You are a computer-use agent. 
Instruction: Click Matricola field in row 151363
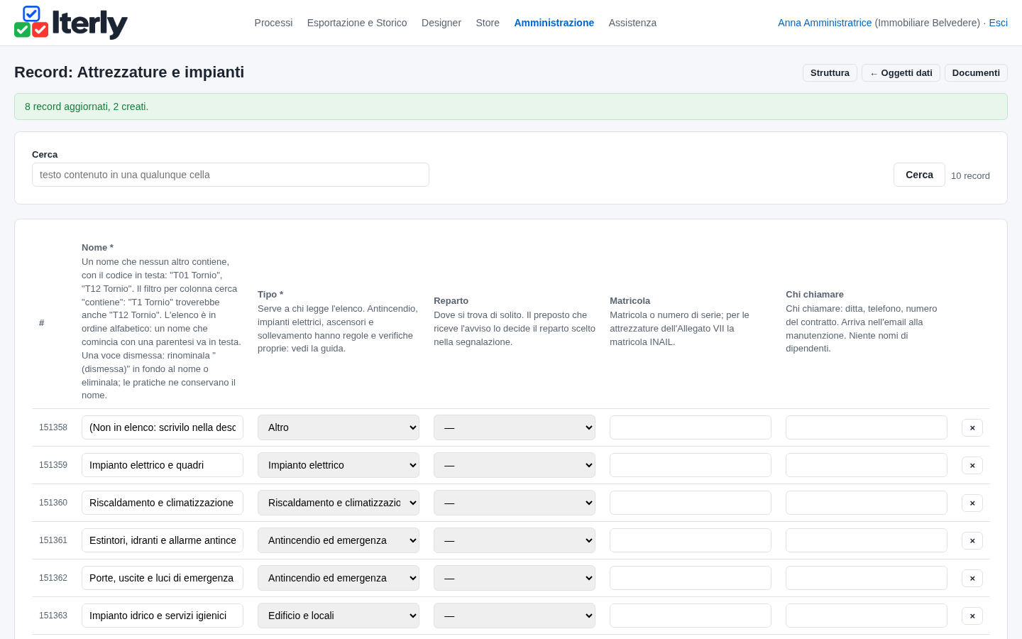click(x=691, y=616)
